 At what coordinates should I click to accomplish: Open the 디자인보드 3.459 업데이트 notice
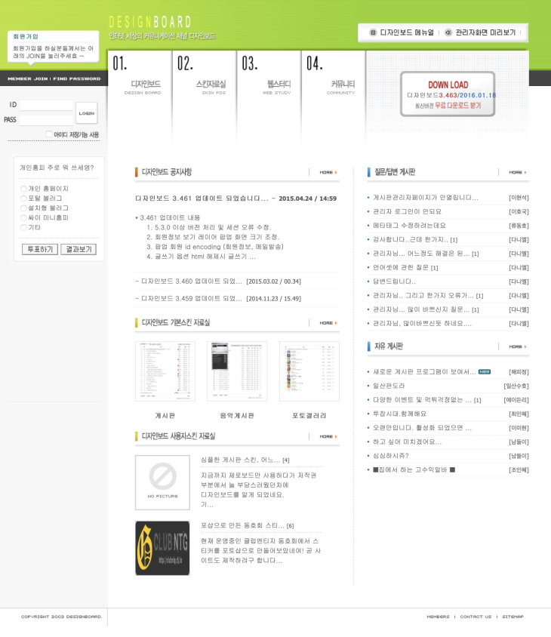(192, 298)
